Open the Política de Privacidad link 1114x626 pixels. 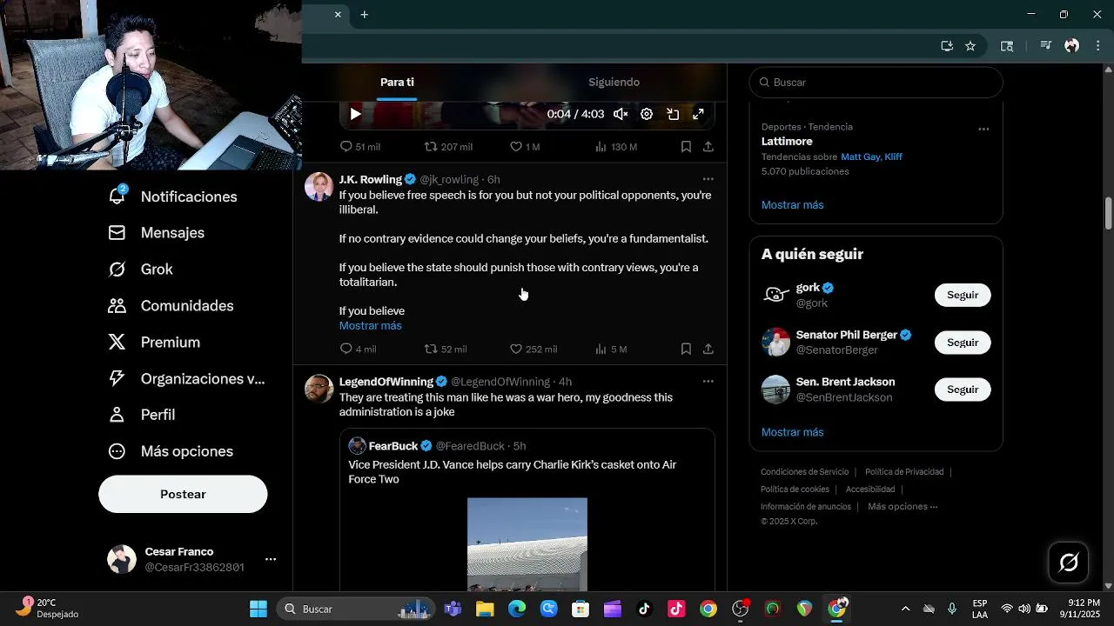904,472
